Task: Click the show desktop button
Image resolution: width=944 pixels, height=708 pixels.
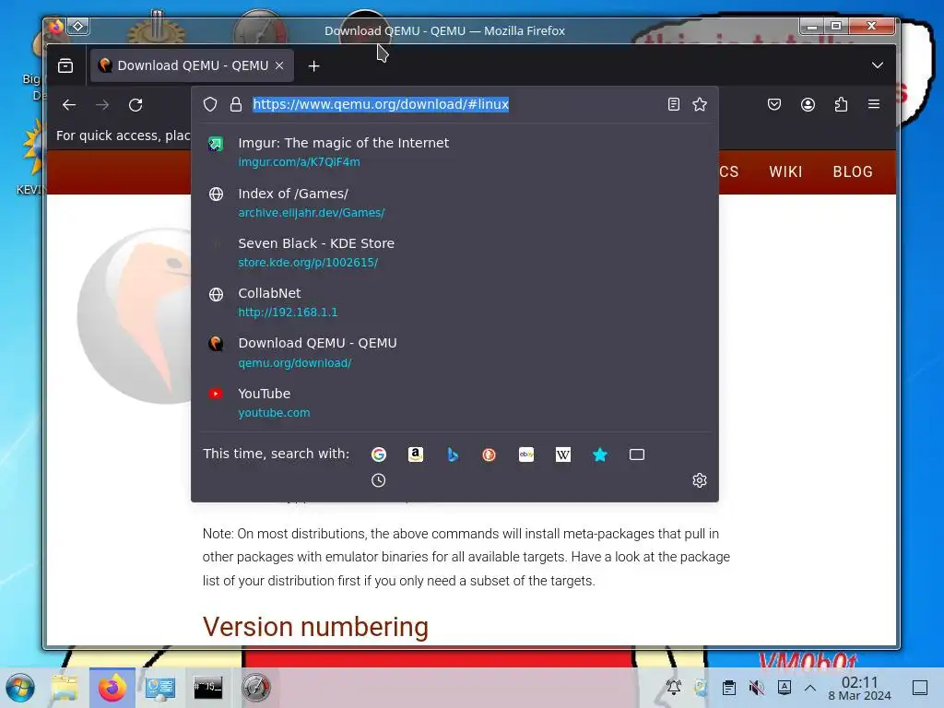Action: tap(920, 688)
